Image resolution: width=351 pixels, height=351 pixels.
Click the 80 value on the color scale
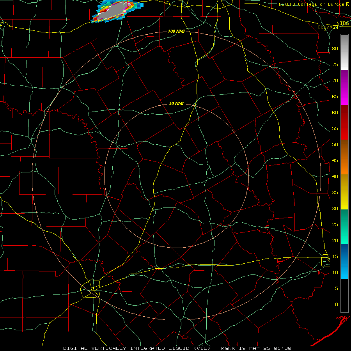335,49
